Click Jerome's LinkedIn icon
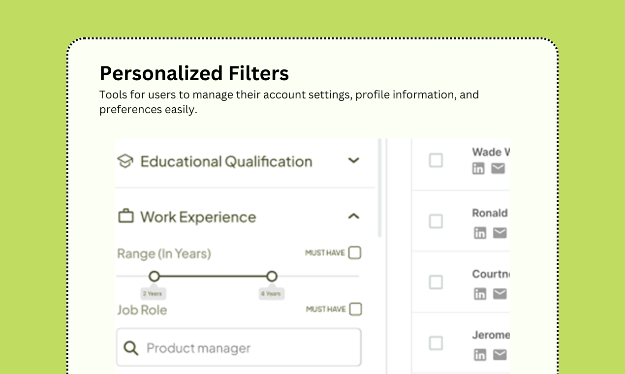Image resolution: width=625 pixels, height=374 pixels. (x=479, y=354)
